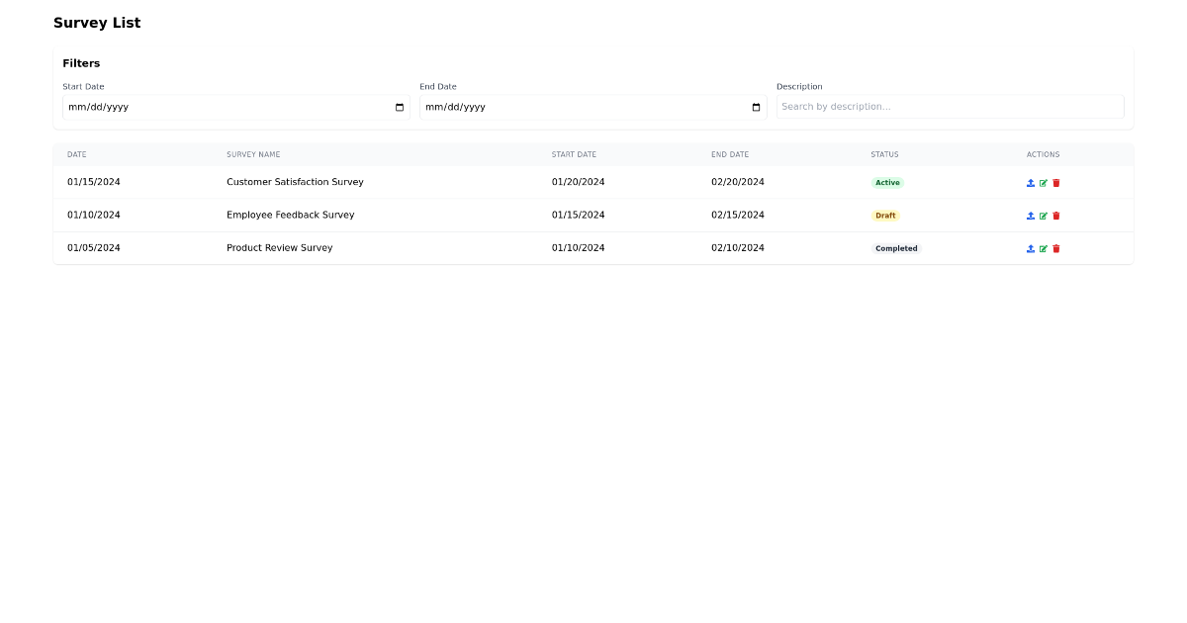1187x623 pixels.
Task: Edit the Employee Feedback Survey
Action: click(1044, 216)
